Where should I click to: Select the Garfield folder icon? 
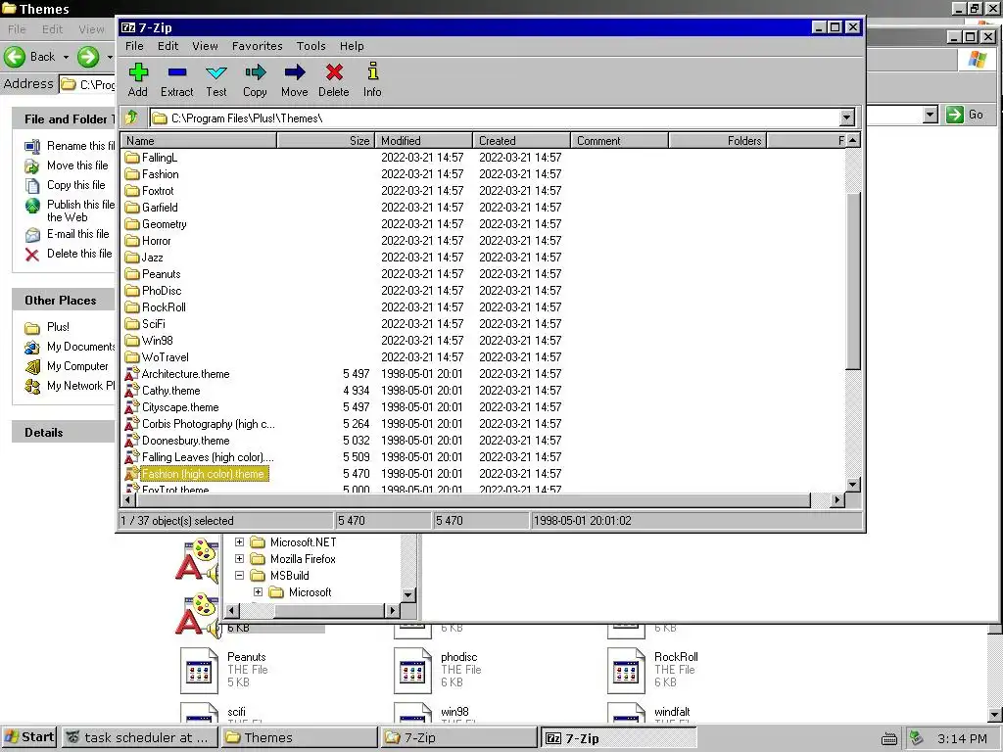coord(132,208)
